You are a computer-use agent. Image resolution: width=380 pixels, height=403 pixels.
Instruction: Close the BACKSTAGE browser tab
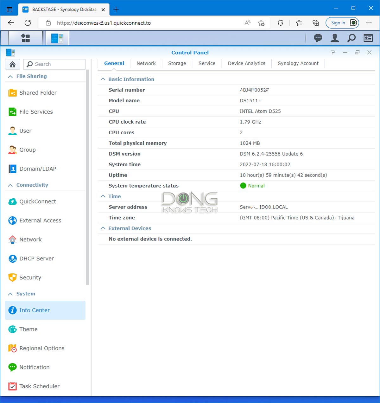click(103, 10)
